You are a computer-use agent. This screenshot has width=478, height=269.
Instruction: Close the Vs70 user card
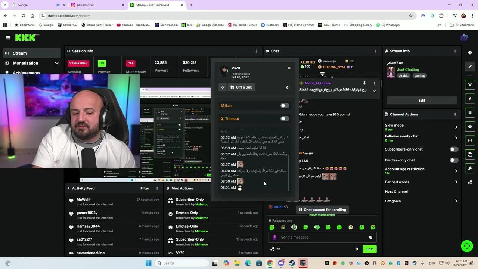[x=289, y=68]
